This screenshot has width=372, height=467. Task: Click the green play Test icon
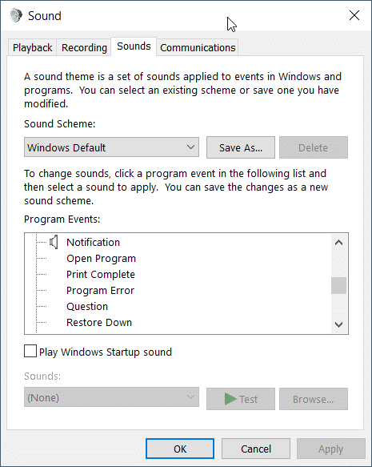(x=230, y=399)
